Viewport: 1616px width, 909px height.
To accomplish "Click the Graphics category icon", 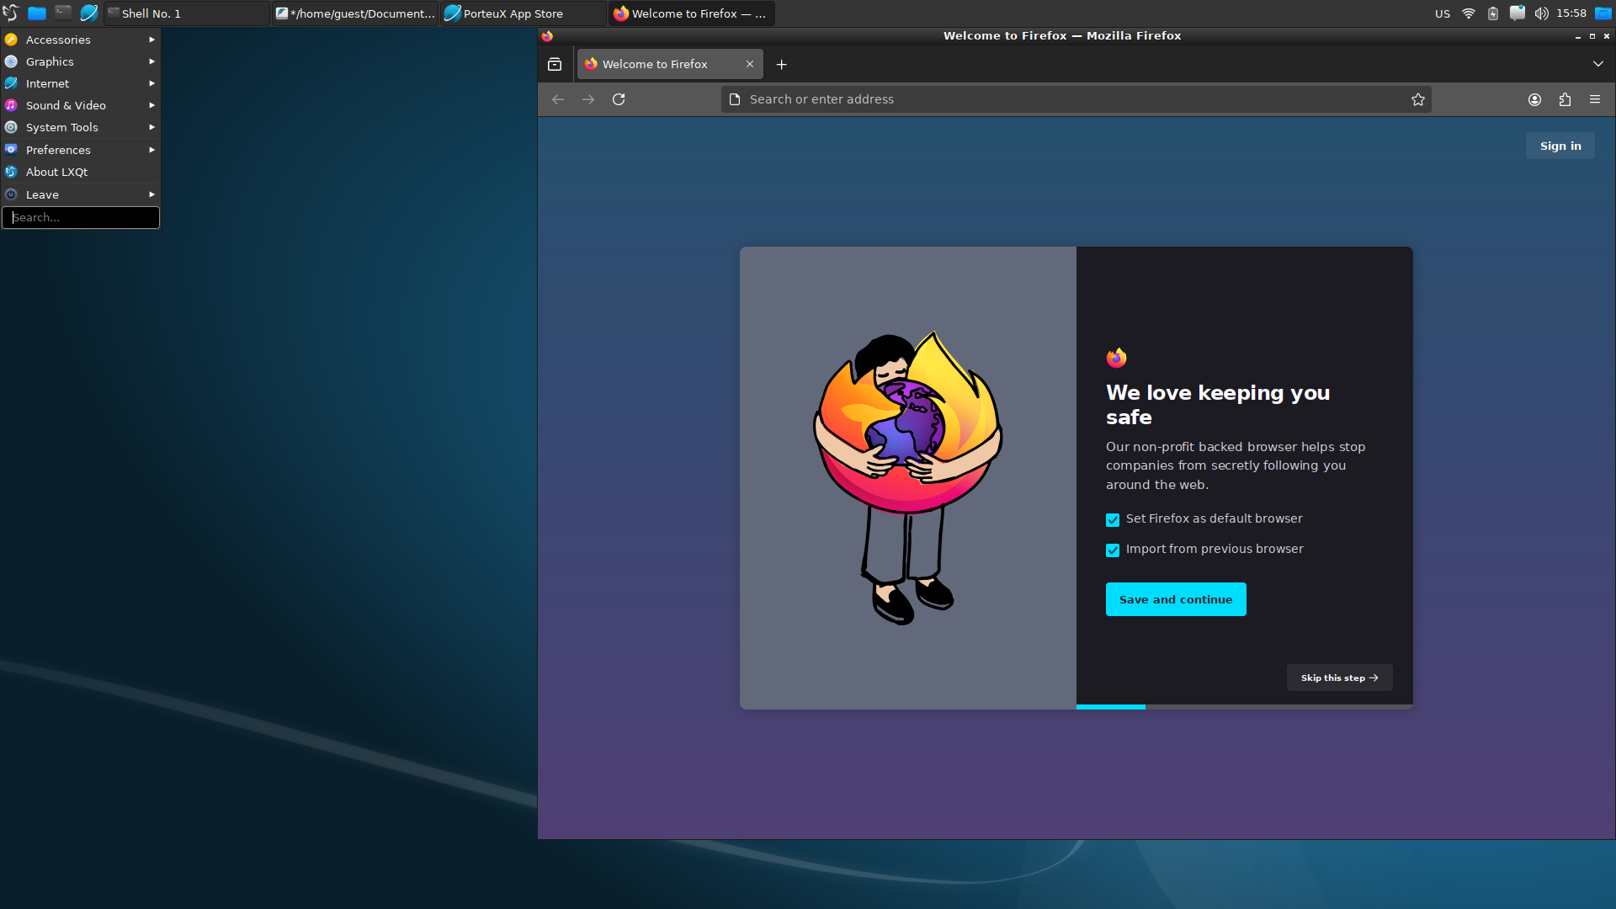I will [11, 61].
